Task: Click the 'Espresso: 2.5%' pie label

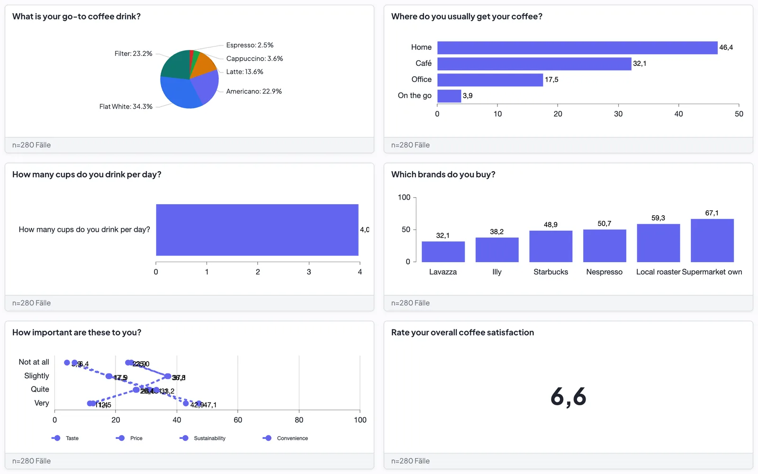Action: tap(250, 45)
